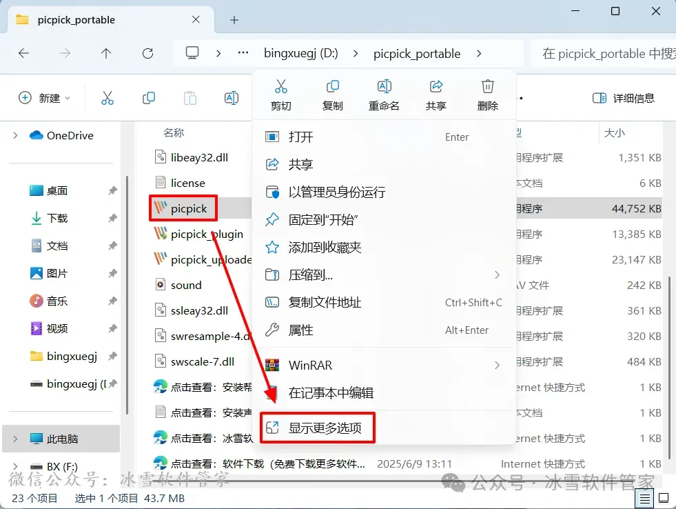Open OneDrive in the navigation pane

point(61,135)
